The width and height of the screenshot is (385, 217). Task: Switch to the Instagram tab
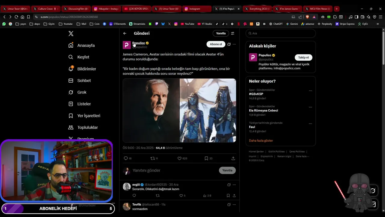196,9
